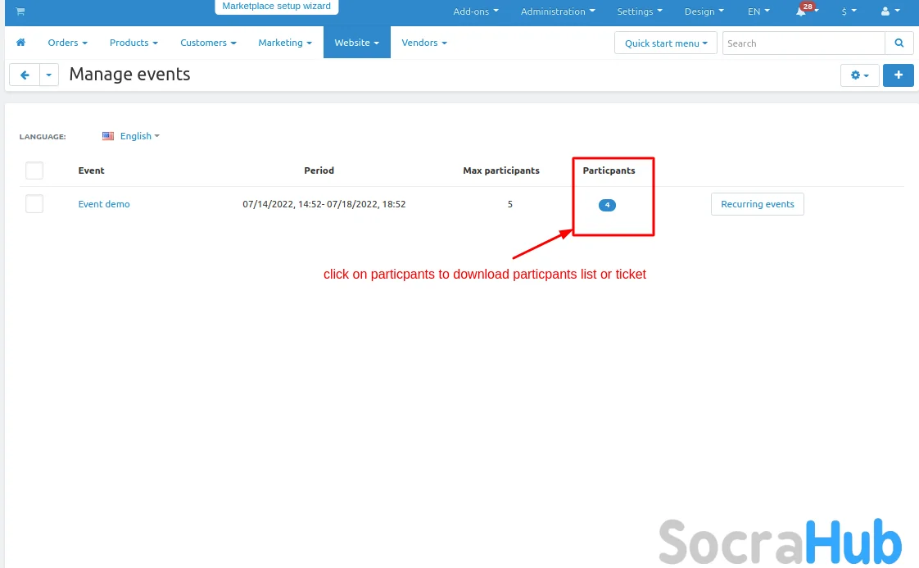919x568 pixels.
Task: Click the Max participants column header
Action: point(501,170)
